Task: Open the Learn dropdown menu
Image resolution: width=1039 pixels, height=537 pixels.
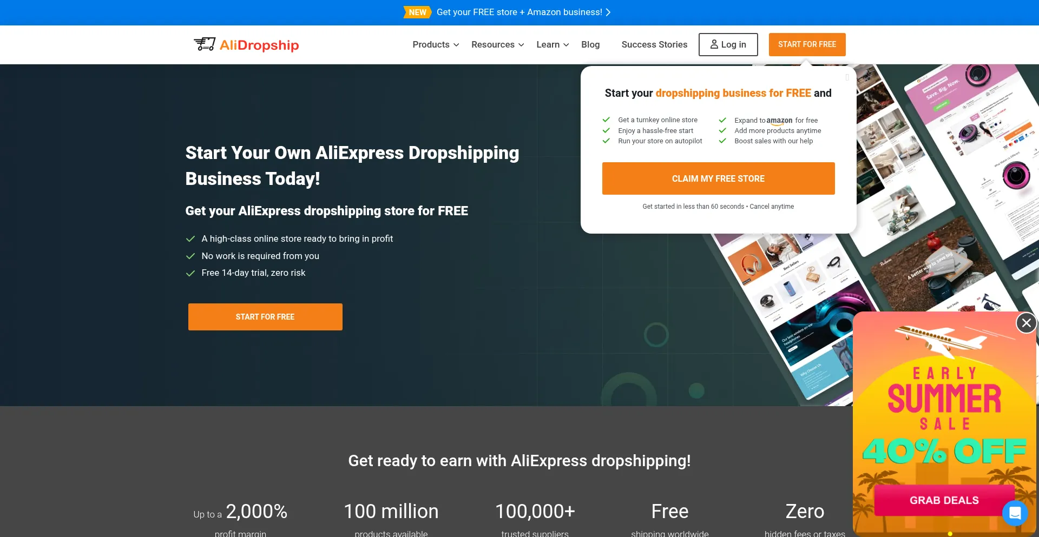Action: tap(553, 44)
